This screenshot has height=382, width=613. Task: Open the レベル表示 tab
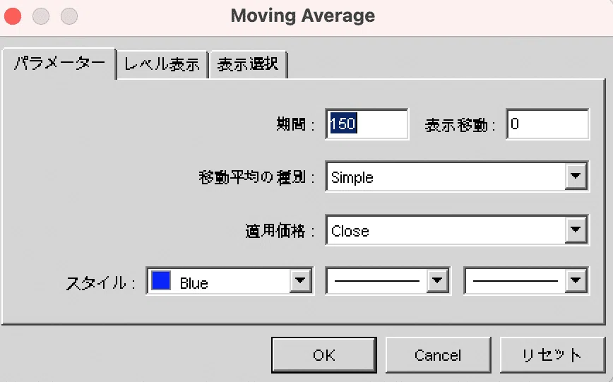pos(162,65)
